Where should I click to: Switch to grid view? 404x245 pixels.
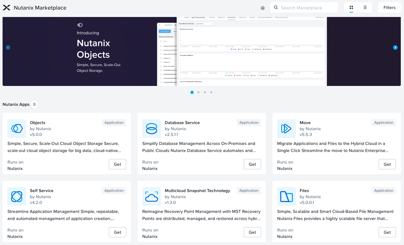(x=351, y=7)
